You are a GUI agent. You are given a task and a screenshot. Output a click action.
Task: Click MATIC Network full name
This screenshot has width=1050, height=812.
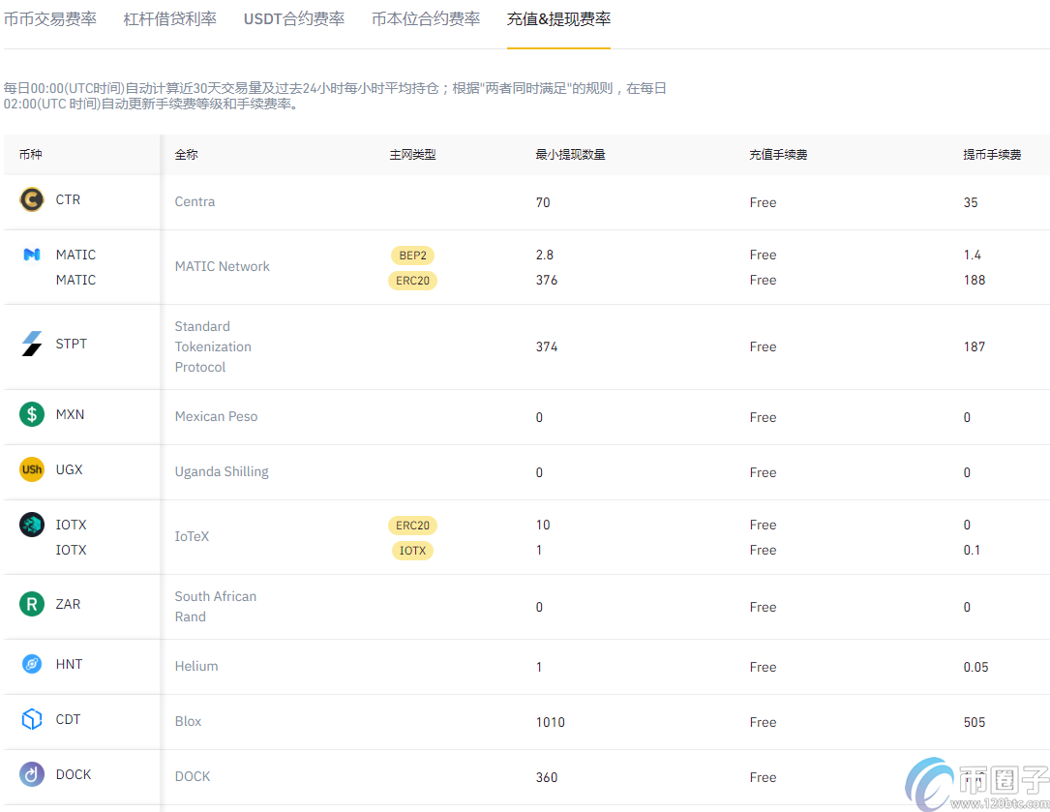coord(223,267)
